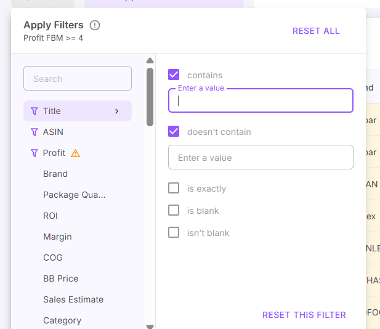Click the info icon beside Apply Filters

(94, 25)
